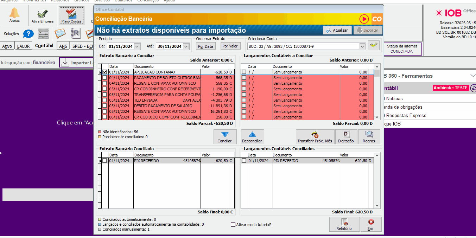Screen dimensions: 476x238
Task: Open the Até end date dropdown
Action: click(x=185, y=46)
